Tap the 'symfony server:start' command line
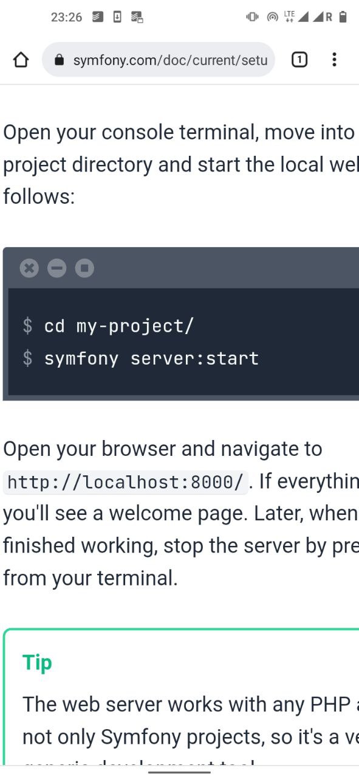Viewport: 359px width, 779px height. point(140,358)
